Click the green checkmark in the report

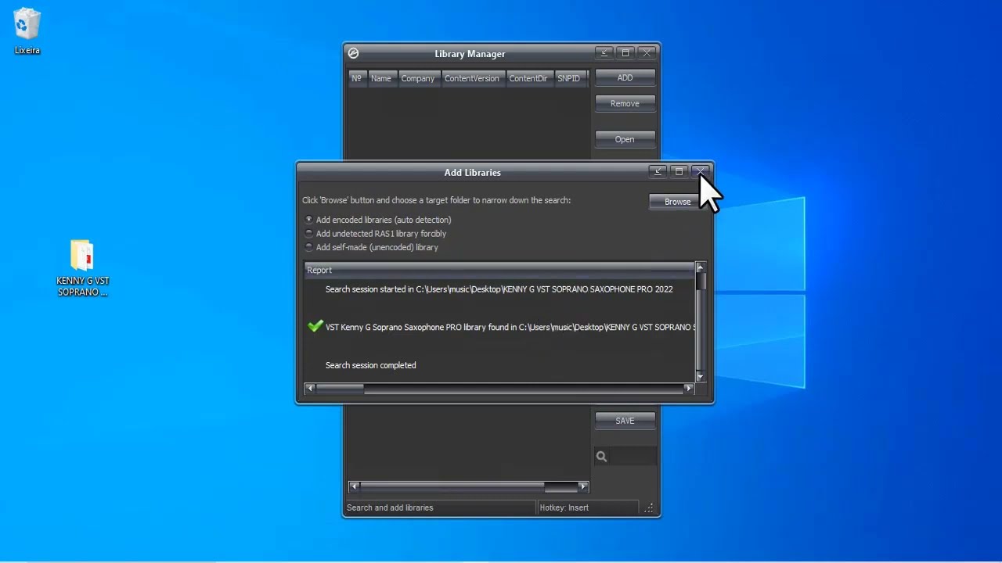(315, 326)
